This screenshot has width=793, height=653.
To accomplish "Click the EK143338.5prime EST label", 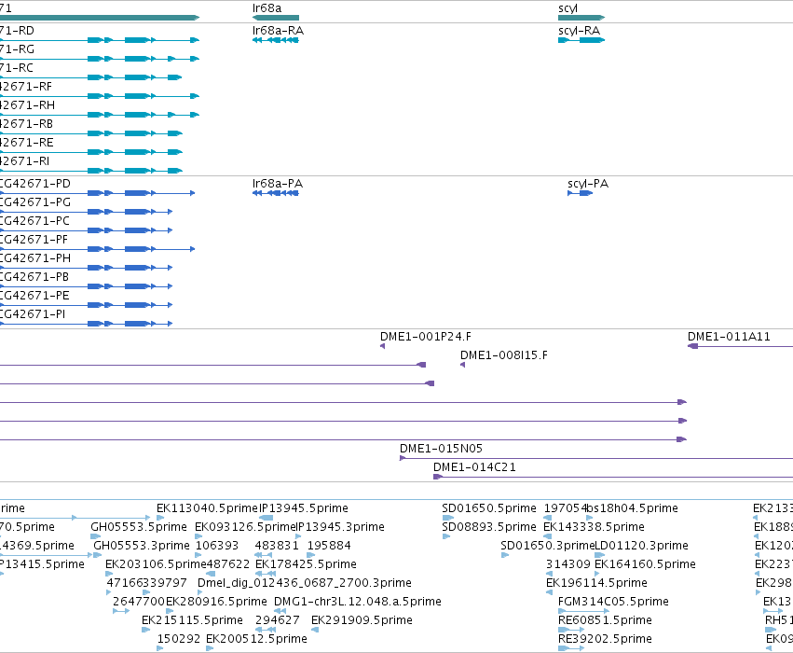I will click(594, 527).
